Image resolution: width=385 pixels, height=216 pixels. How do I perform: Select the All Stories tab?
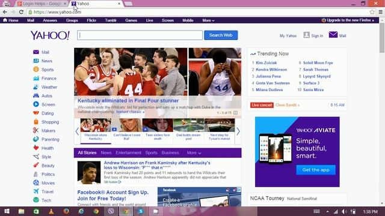87,153
